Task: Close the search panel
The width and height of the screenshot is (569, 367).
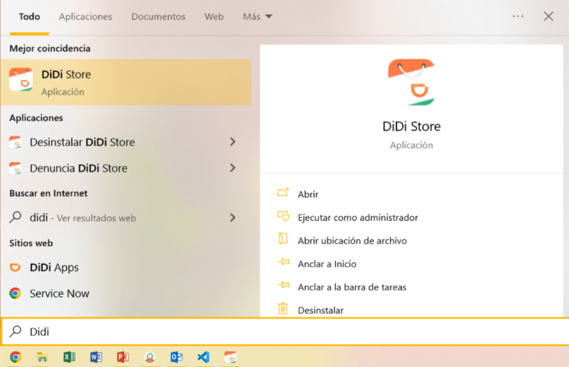Action: (x=548, y=16)
